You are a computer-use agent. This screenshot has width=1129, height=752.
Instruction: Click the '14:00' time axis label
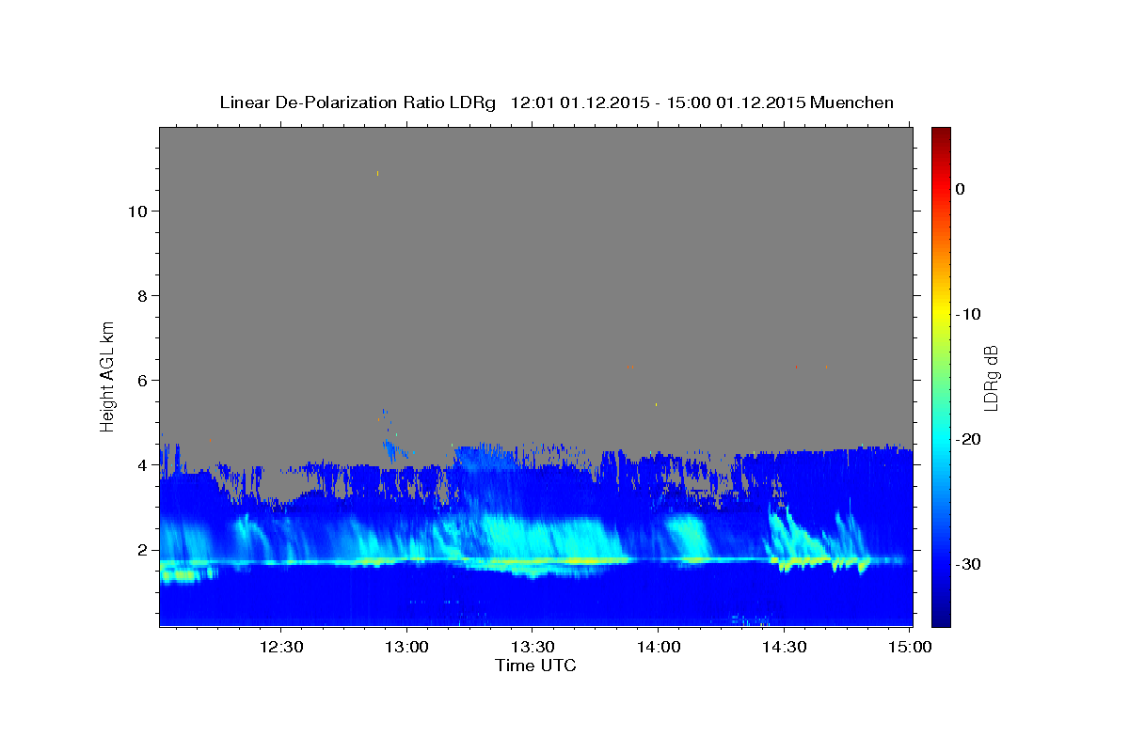tap(658, 648)
